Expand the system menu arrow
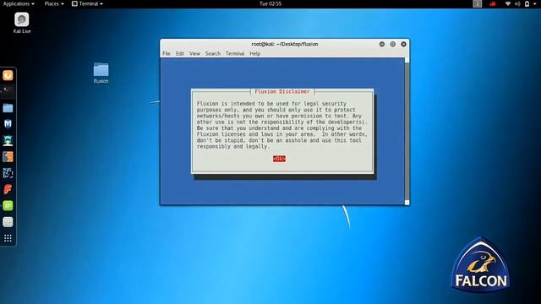Viewport: 541px width, 304px height. coord(534,3)
